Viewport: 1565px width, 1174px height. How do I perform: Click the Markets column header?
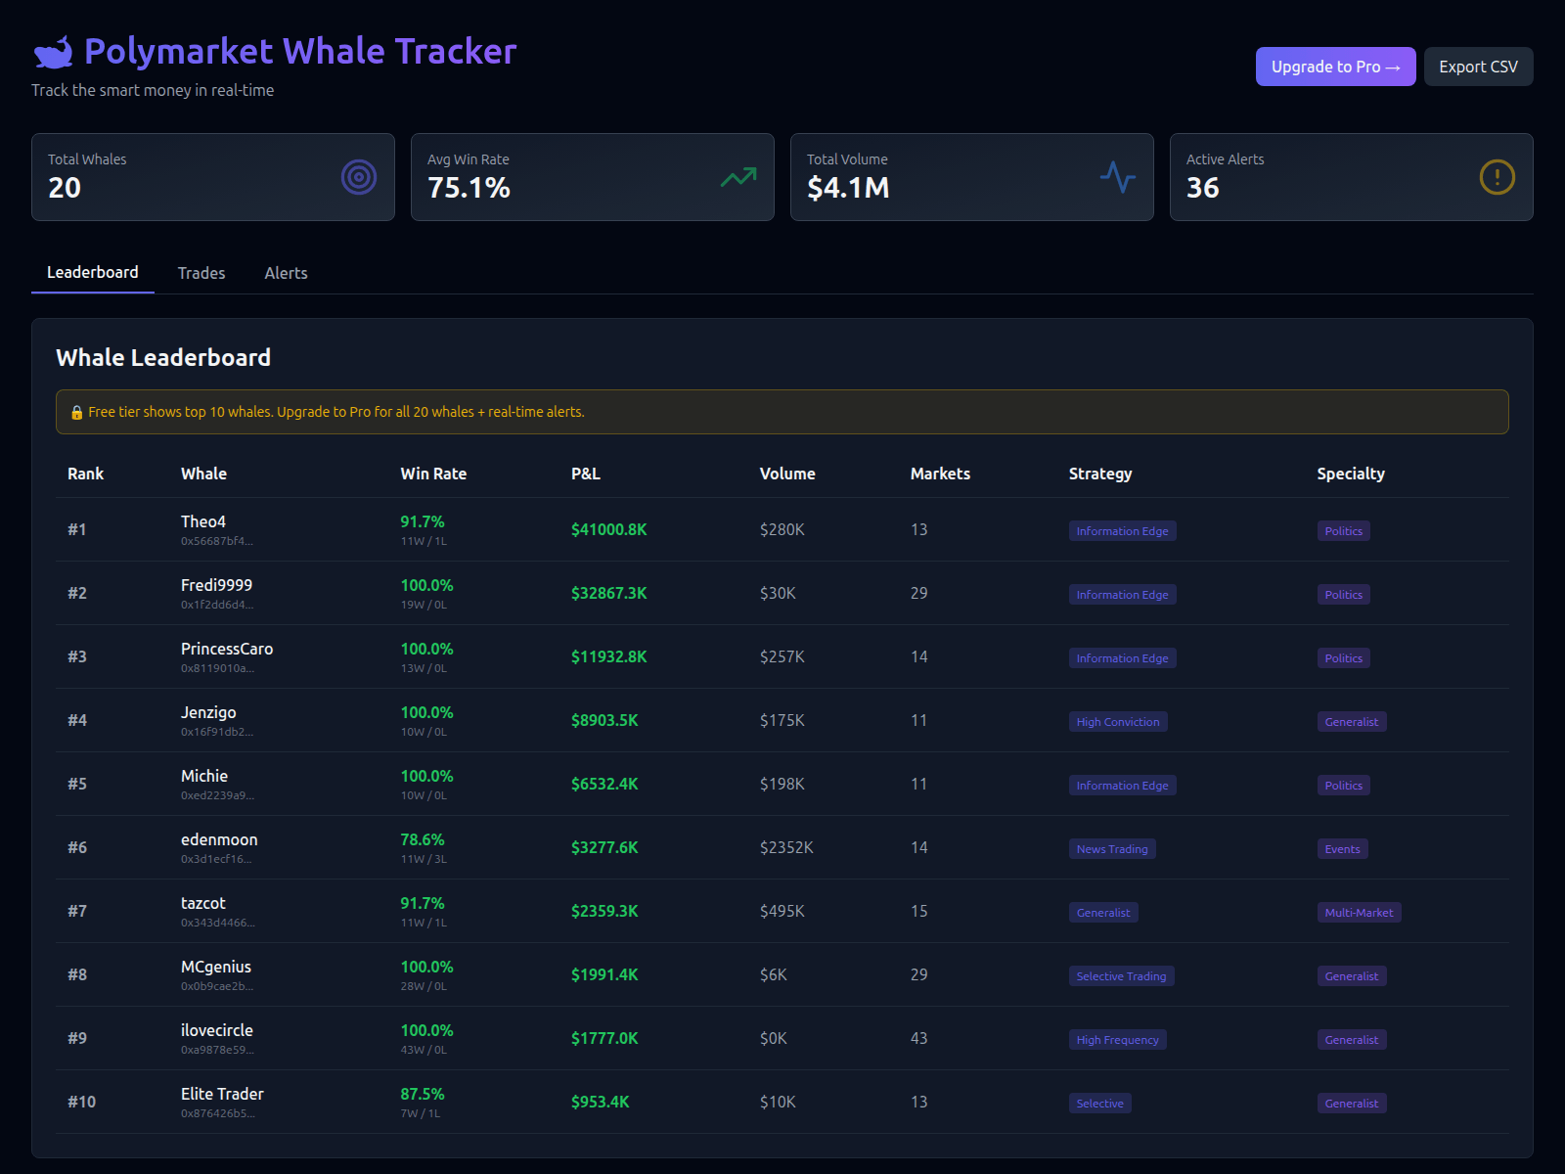[x=941, y=474]
